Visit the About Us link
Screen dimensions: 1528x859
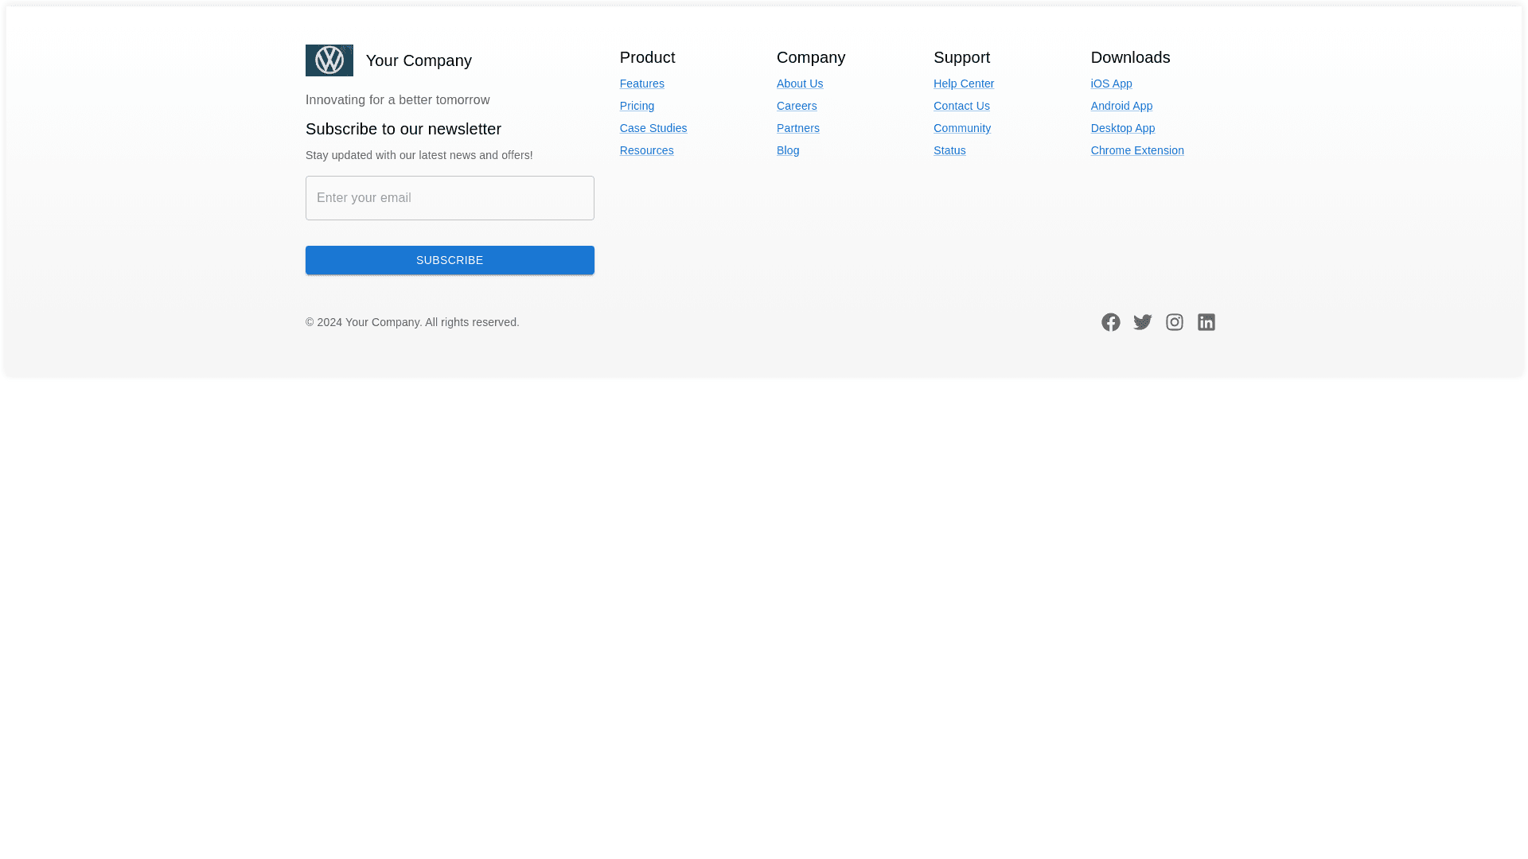click(799, 84)
